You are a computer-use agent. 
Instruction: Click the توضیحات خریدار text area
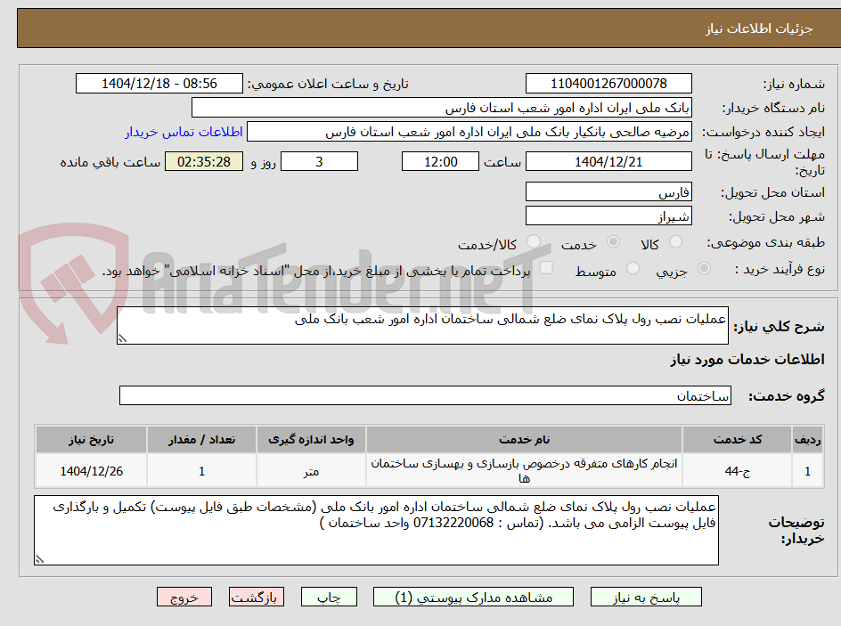(x=376, y=530)
